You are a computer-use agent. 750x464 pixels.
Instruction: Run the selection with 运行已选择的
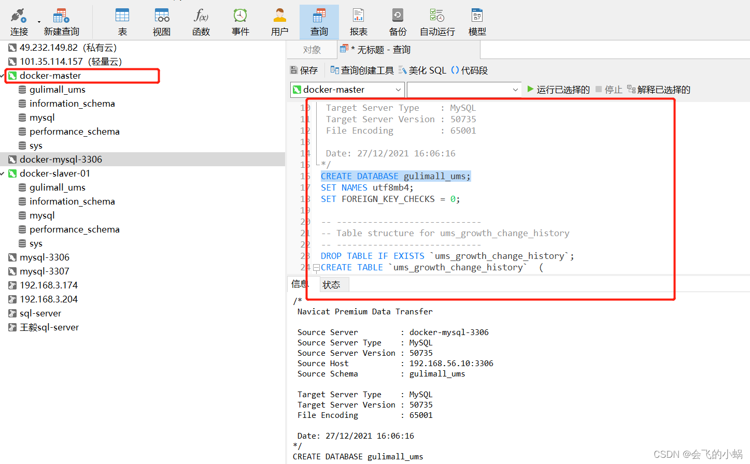[x=558, y=90]
